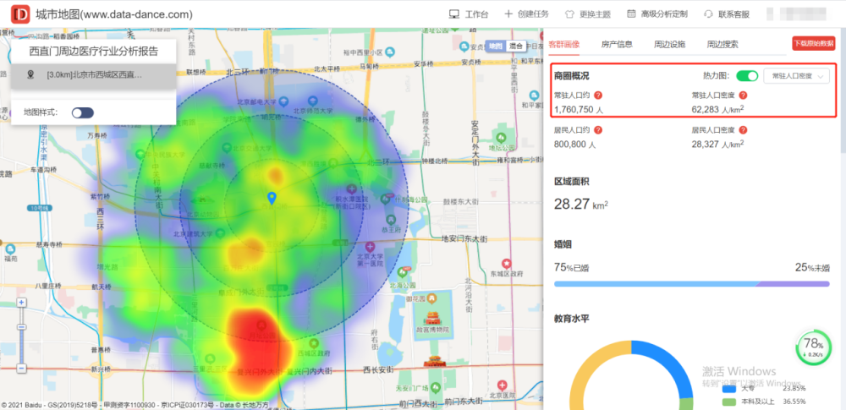The image size is (846, 410).
Task: Toggle the 地图样式 switch
Action: click(x=83, y=112)
